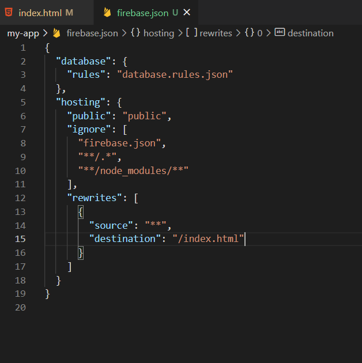Click the "**/.*" string on line 9

[97, 157]
